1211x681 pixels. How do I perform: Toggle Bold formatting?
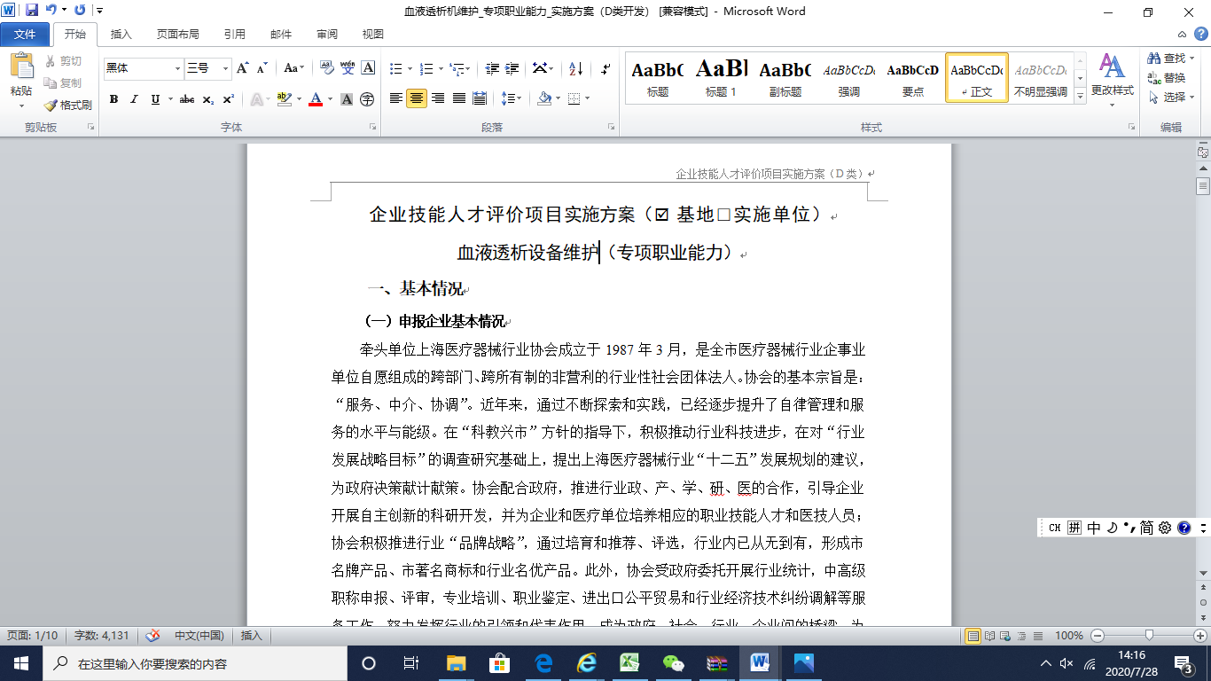pos(113,99)
